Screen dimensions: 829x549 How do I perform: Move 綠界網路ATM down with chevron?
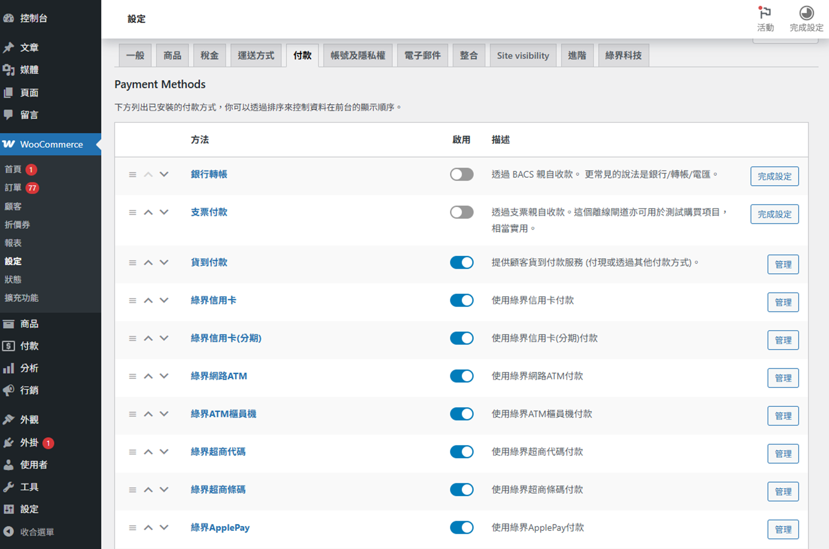point(164,376)
